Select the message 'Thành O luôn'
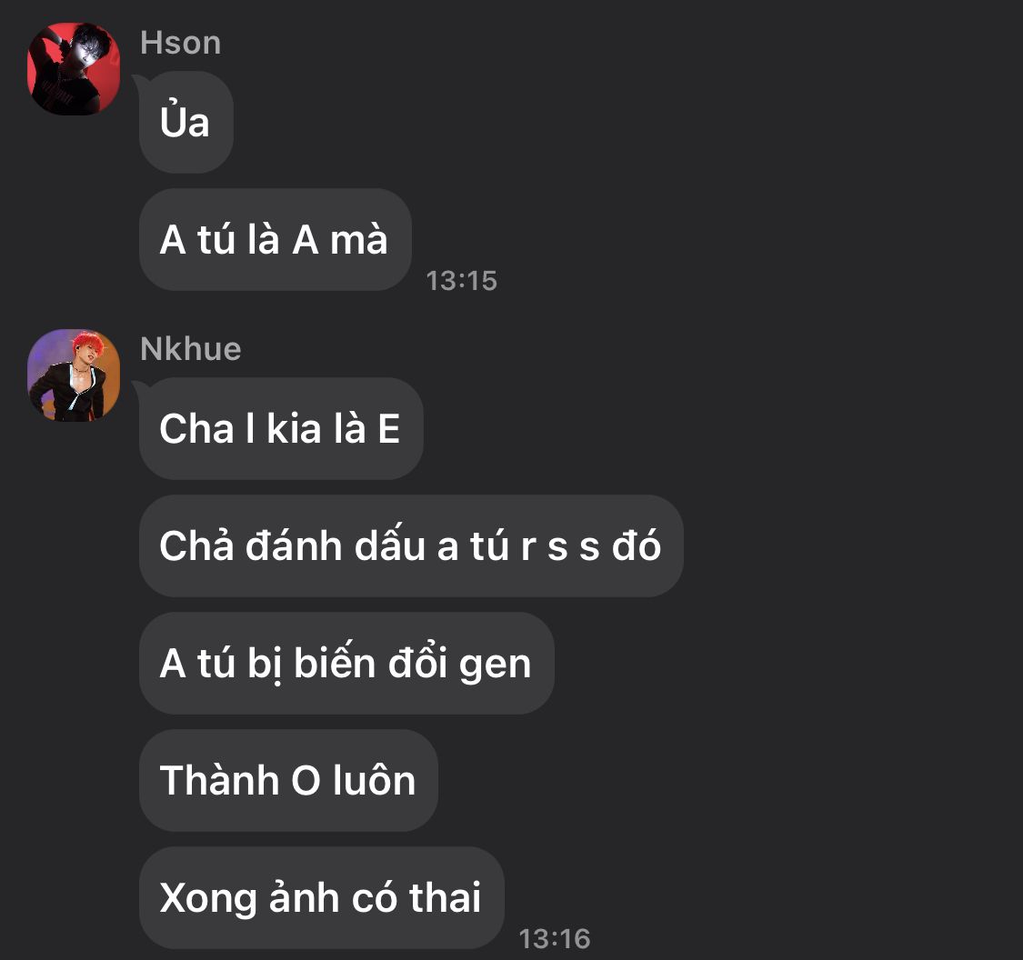1023x960 pixels. point(288,781)
